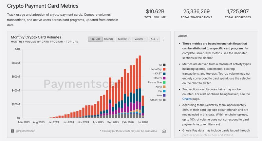Viewport: 262px width, 141px height.
Task: Toggle the KAST legend swatch
Action: click(164, 74)
